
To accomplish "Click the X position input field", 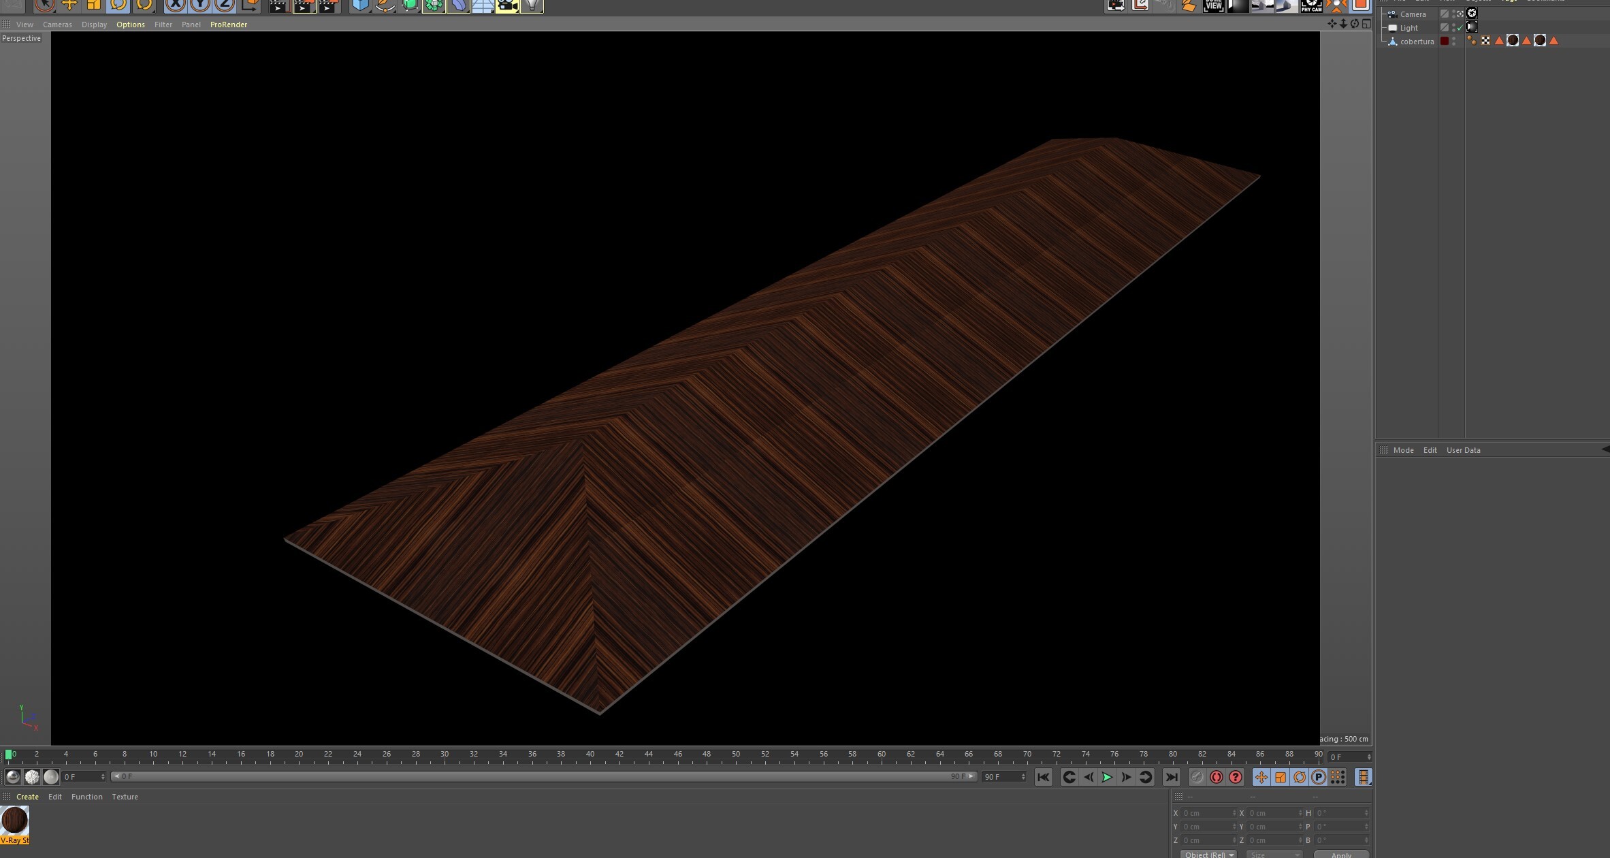I will tap(1208, 813).
